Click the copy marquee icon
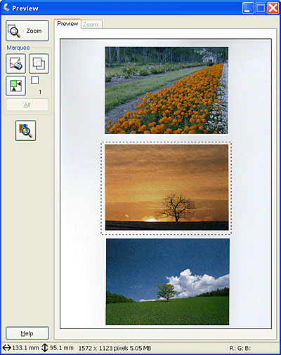Image resolution: width=281 pixels, height=355 pixels. (39, 63)
